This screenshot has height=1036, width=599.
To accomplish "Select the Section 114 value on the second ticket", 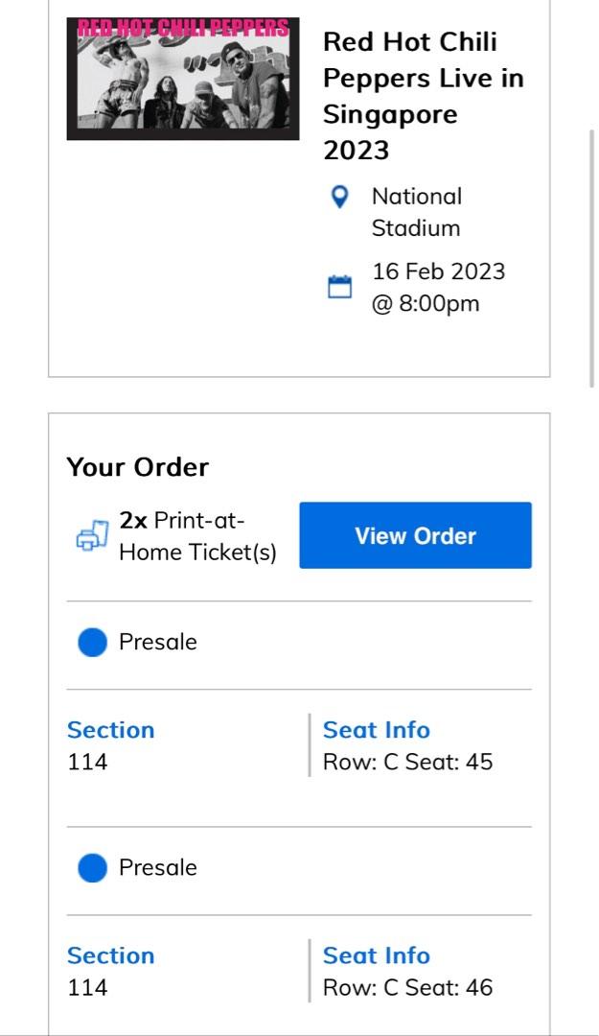I will (83, 987).
